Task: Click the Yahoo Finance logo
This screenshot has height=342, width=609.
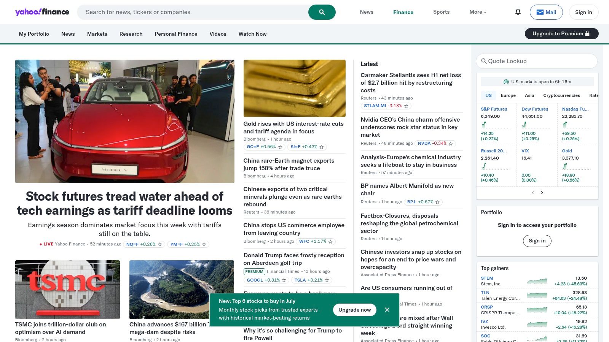Action: 42,12
